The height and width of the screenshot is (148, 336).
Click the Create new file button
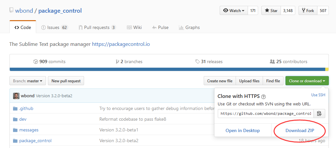(220, 81)
